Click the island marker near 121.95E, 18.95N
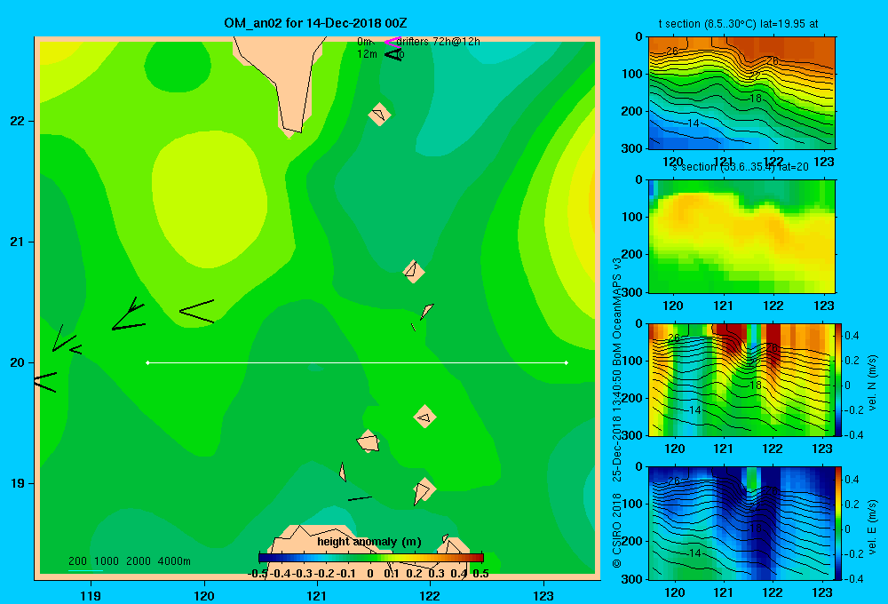Image resolution: width=888 pixels, height=604 pixels. [x=424, y=490]
